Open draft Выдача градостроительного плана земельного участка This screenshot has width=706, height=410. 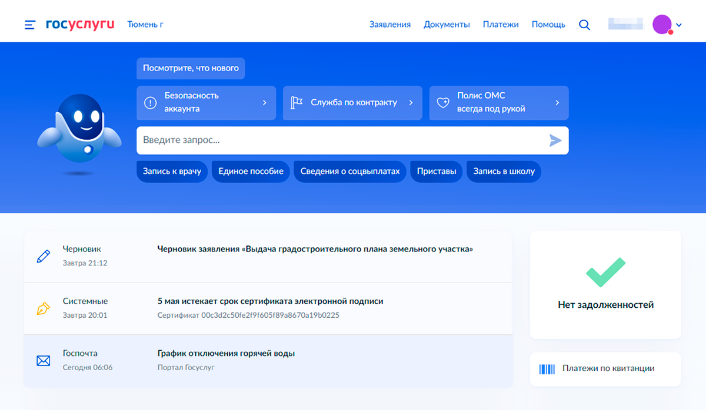[x=315, y=249]
